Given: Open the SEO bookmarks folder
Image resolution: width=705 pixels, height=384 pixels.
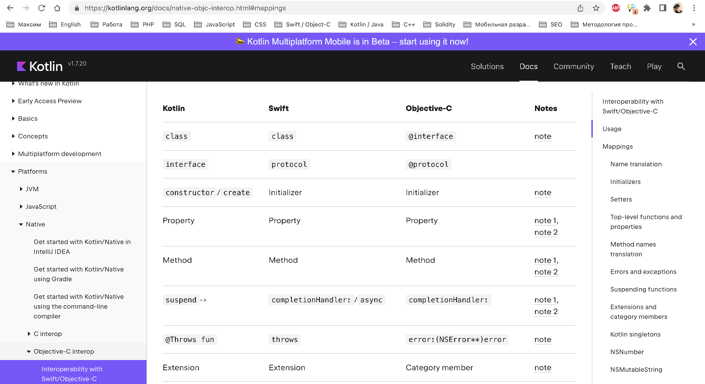Looking at the screenshot, I should coord(551,24).
